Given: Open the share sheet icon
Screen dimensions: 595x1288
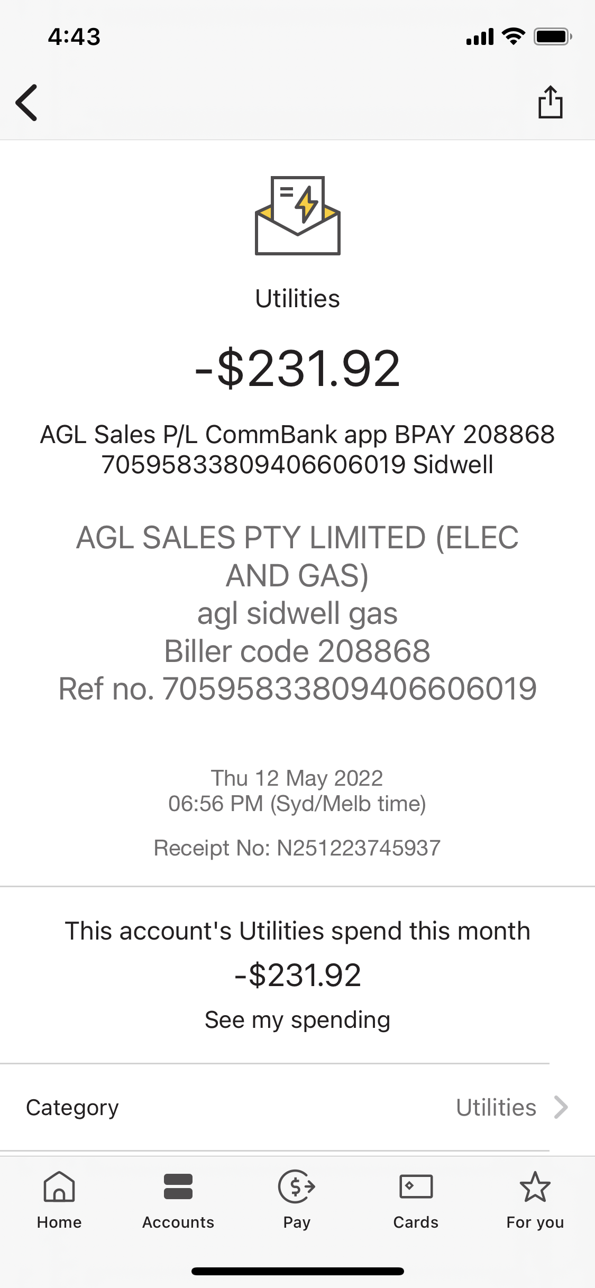Looking at the screenshot, I should (x=550, y=102).
